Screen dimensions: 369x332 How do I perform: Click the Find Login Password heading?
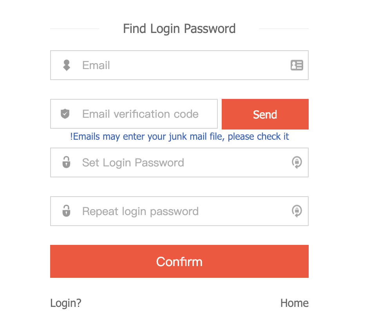point(179,29)
